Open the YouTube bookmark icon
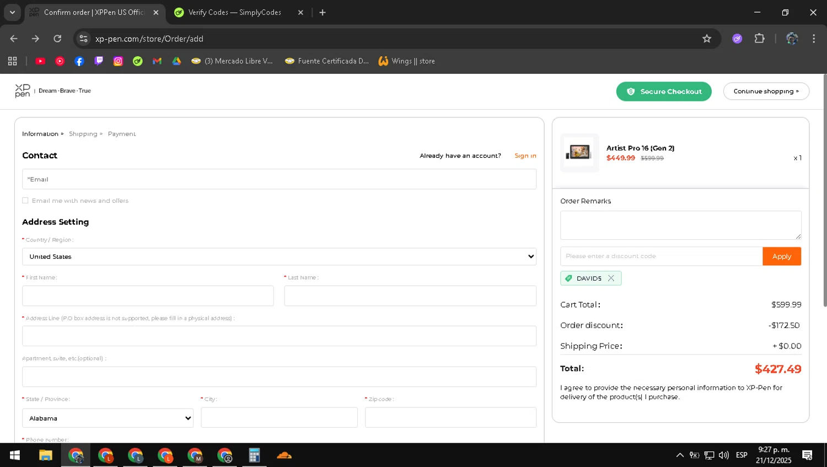The image size is (827, 467). (40, 61)
